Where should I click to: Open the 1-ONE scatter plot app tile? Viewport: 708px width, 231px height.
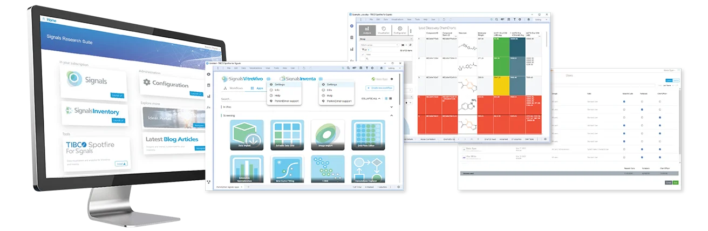[328, 169]
